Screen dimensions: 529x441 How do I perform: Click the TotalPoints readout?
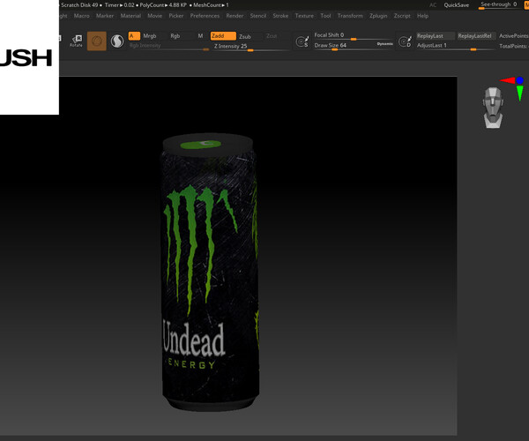point(514,46)
